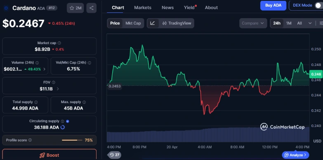Image resolution: width=323 pixels, height=160 pixels.
Task: Click the circulating supply progress ring icon
Action: pyautogui.click(x=63, y=127)
